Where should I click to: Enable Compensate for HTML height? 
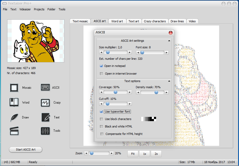(102, 134)
